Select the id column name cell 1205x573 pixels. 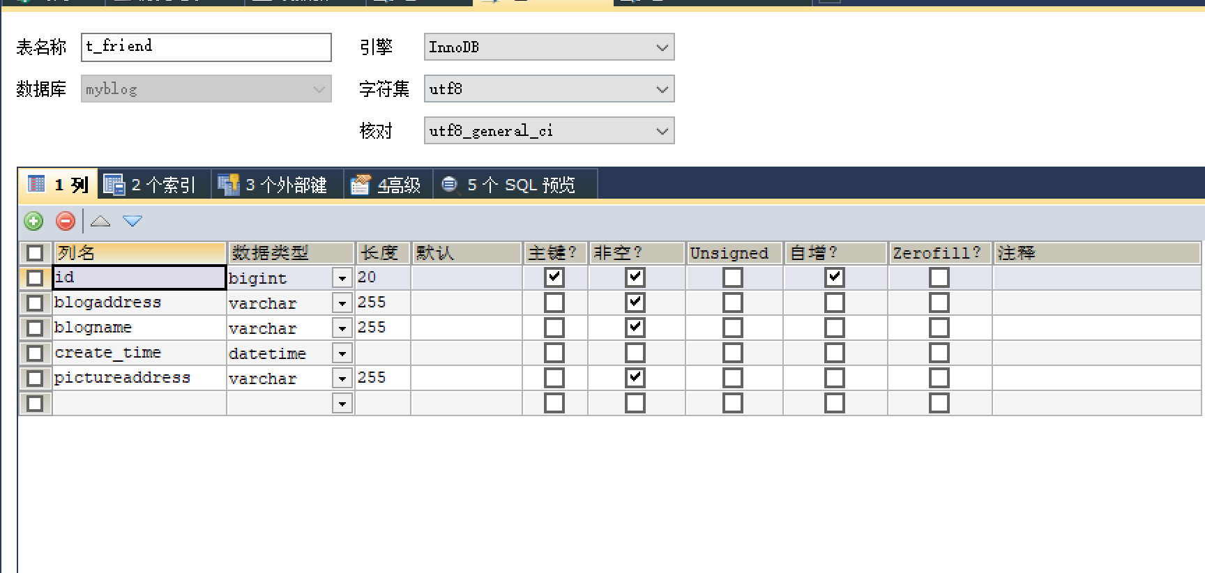[139, 277]
